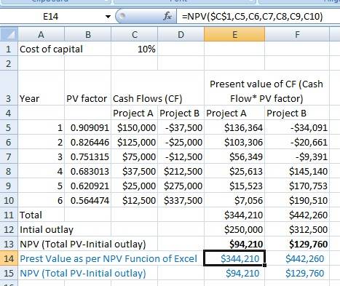This screenshot has height=286, width=340.
Task: Click PV factor 0.620921 cell
Action: pyautogui.click(x=88, y=186)
